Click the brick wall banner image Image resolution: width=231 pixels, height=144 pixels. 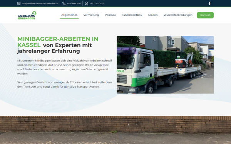pos(115,130)
